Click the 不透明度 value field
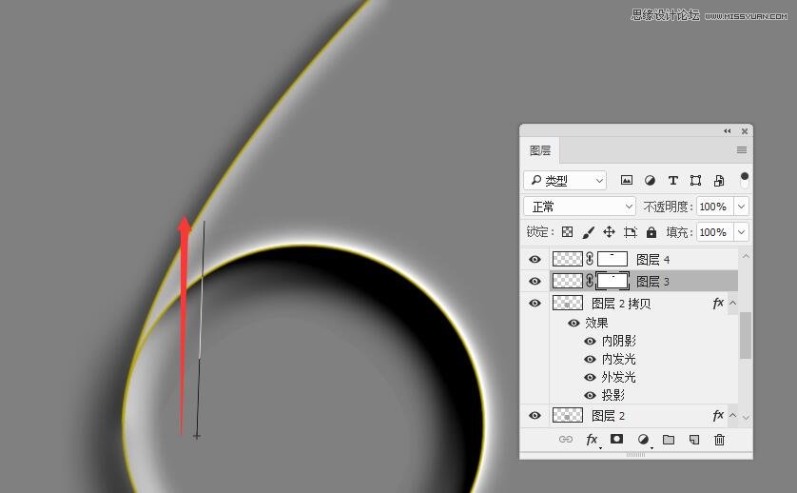 click(714, 207)
